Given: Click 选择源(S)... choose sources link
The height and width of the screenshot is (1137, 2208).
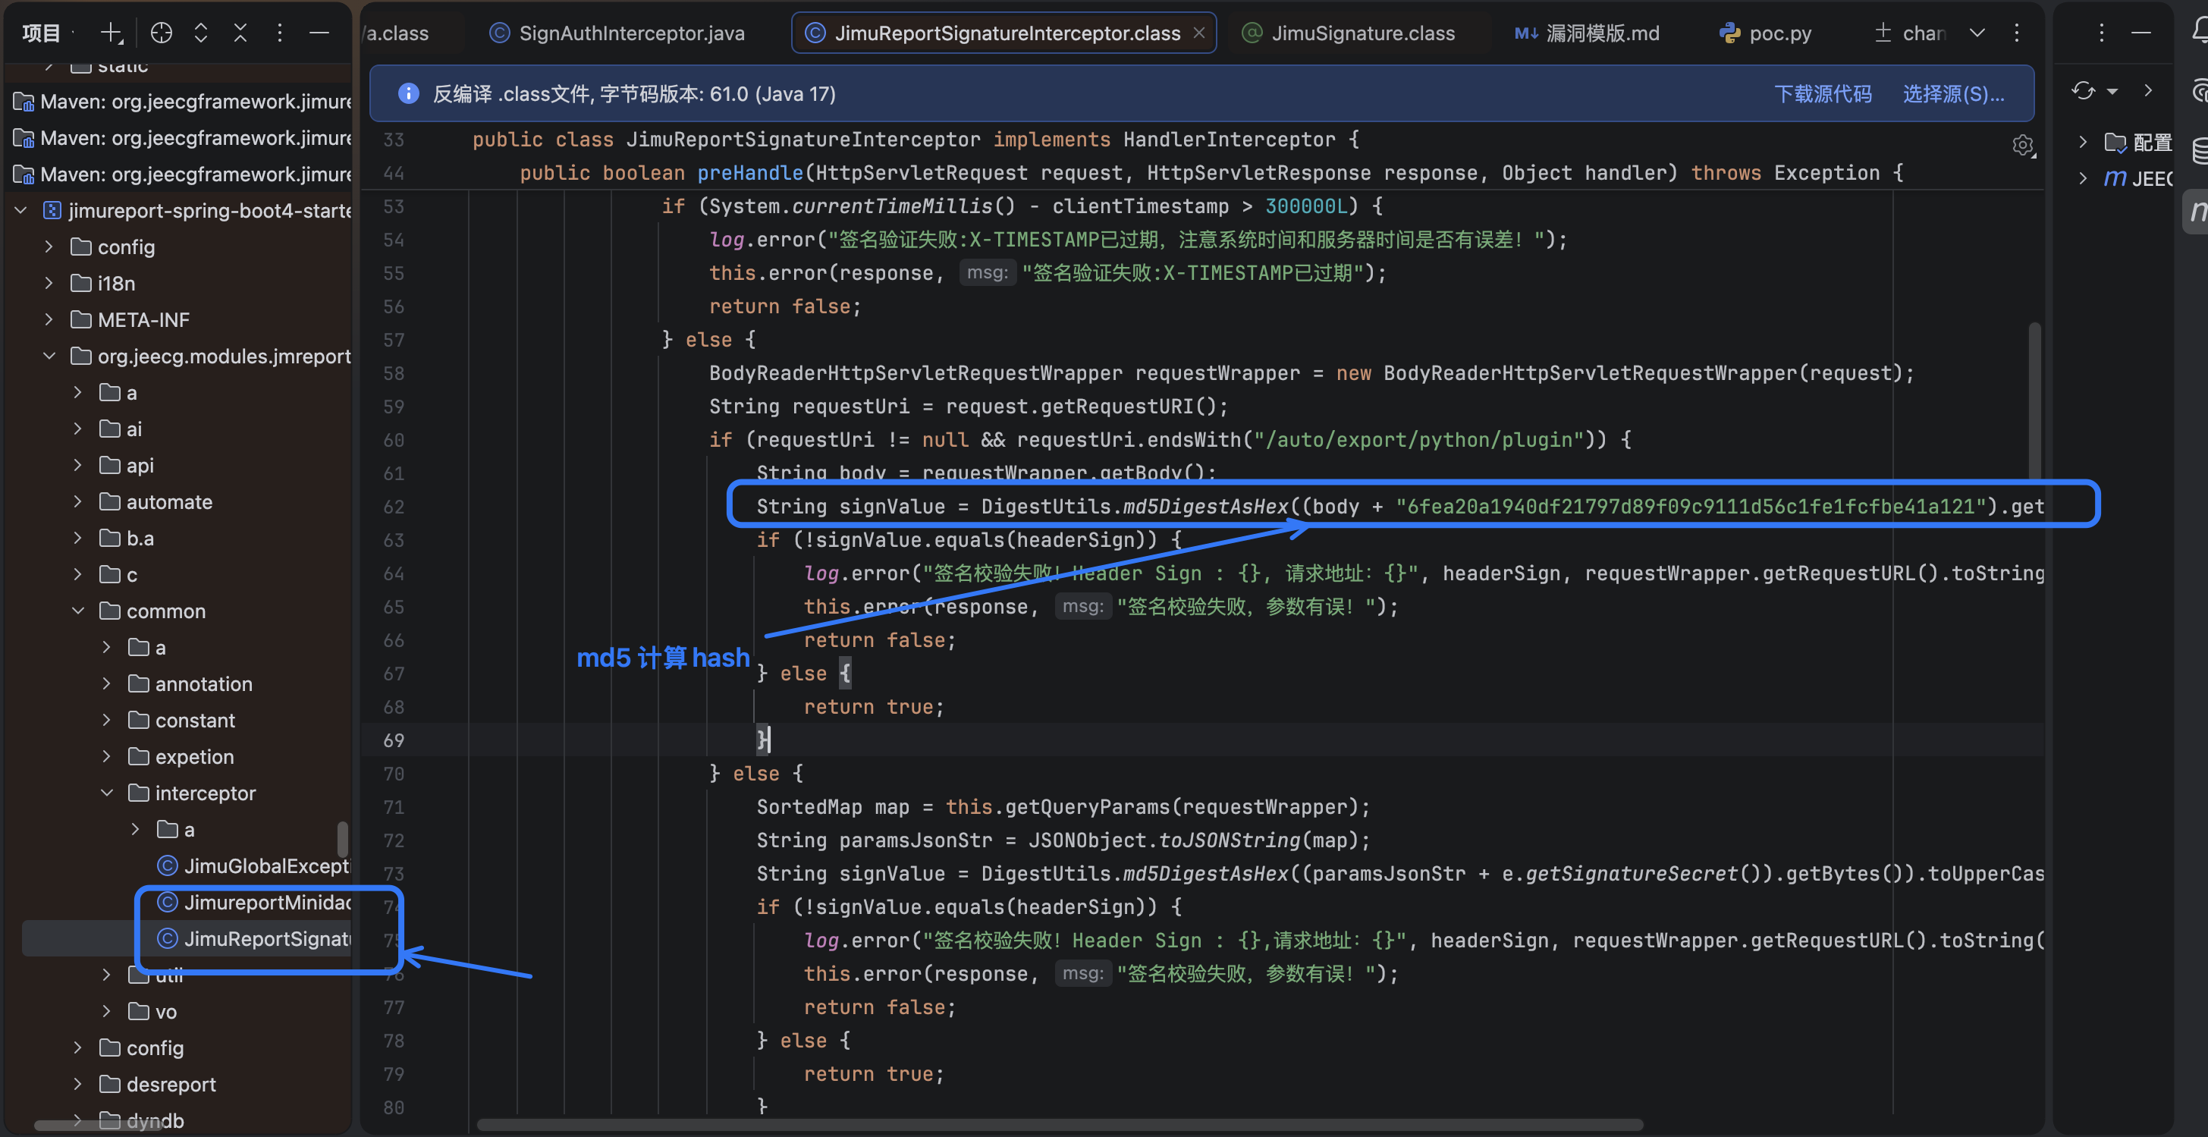Looking at the screenshot, I should [x=1953, y=93].
